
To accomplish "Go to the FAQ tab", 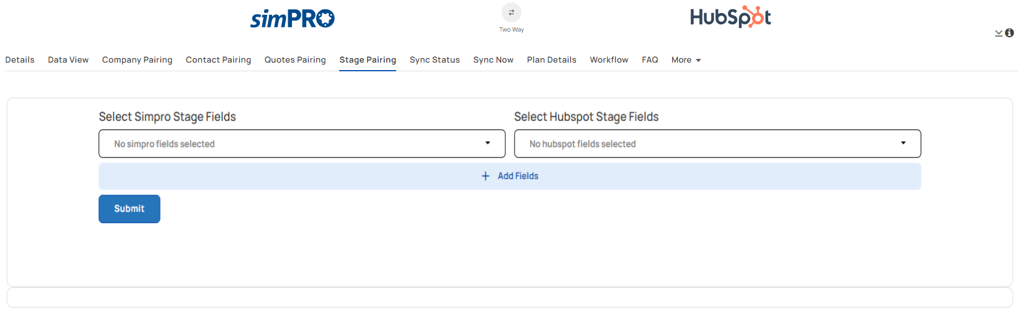I will pyautogui.click(x=650, y=60).
